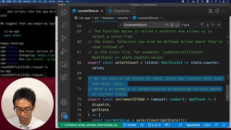The image size is (231, 130).
Task: Click the Changelog link in terminal window
Action: pos(47,55)
